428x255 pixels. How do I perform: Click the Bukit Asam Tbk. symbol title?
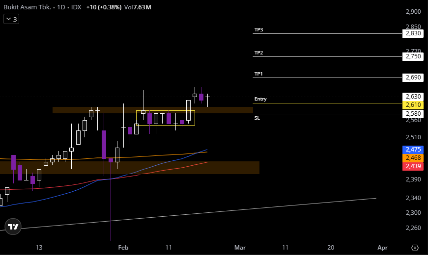click(27, 7)
